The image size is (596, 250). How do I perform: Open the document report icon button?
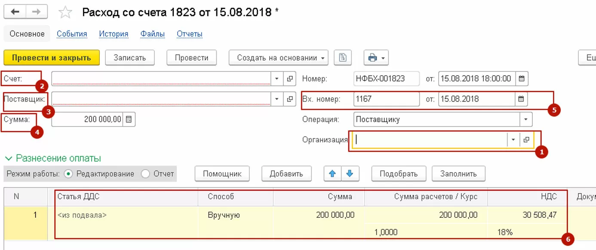pos(343,58)
